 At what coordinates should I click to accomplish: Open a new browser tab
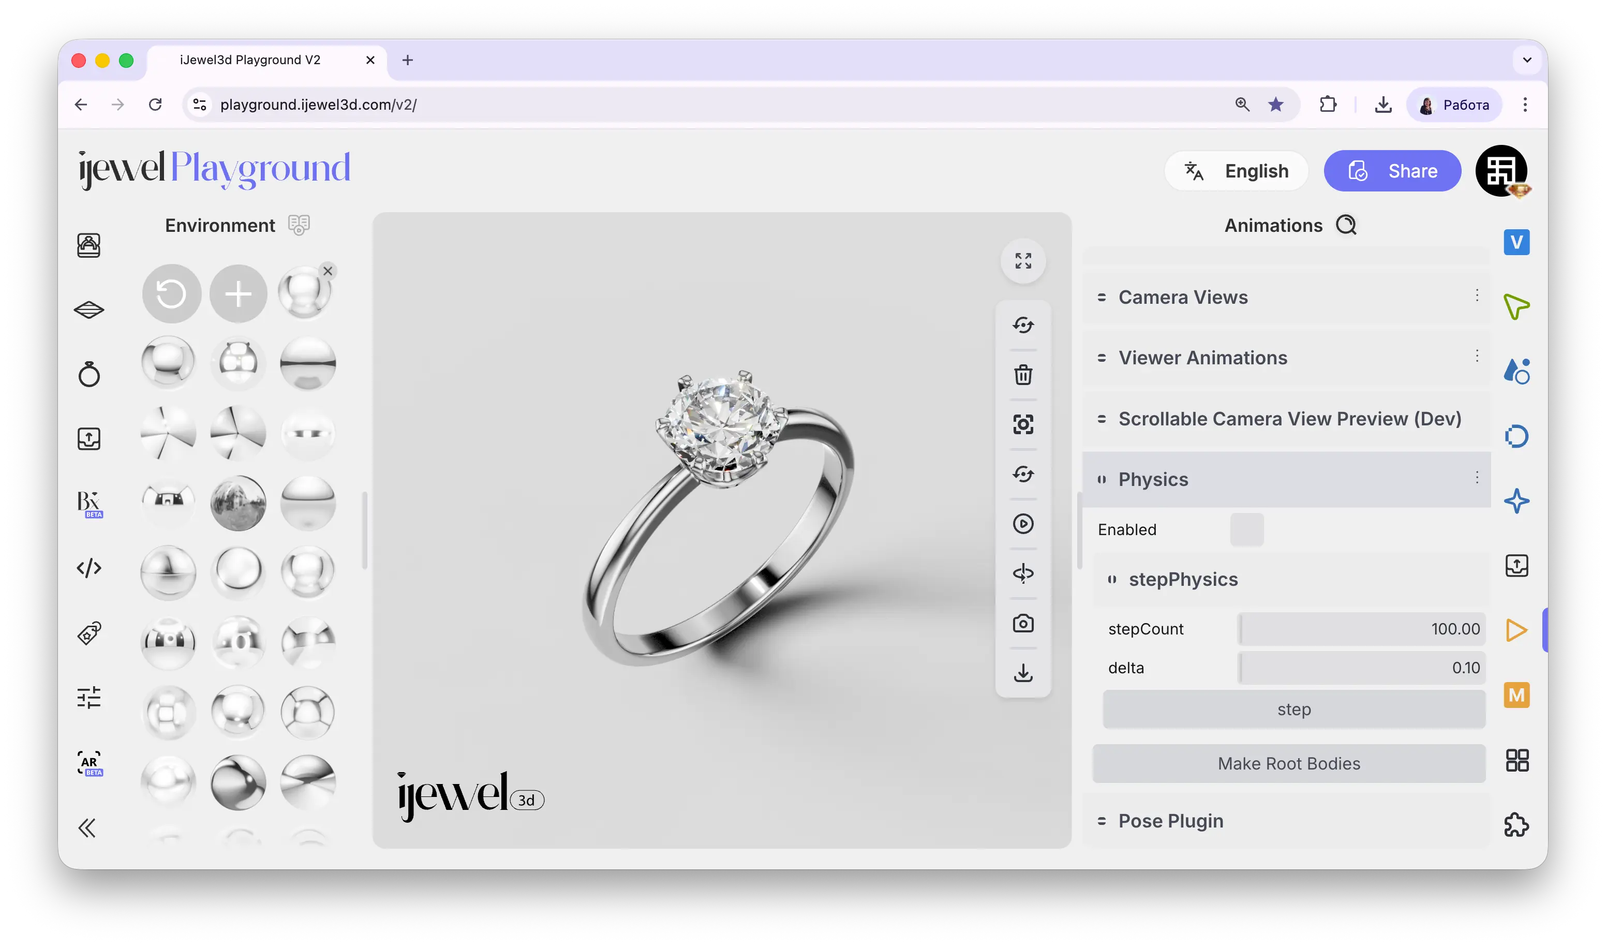pos(407,60)
